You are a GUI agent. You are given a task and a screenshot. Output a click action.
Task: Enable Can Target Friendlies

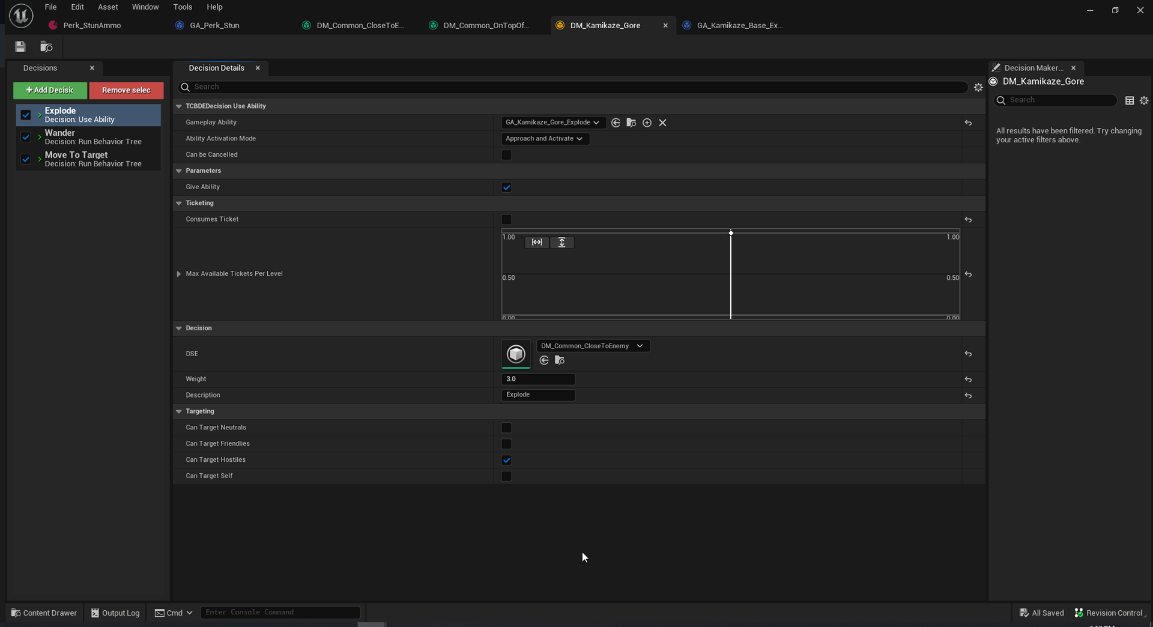click(506, 444)
